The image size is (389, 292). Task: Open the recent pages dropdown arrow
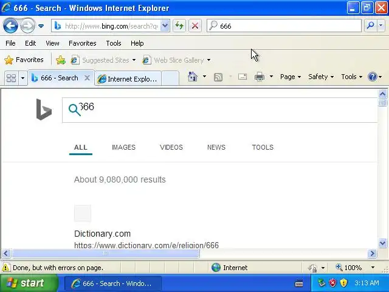tap(41, 26)
